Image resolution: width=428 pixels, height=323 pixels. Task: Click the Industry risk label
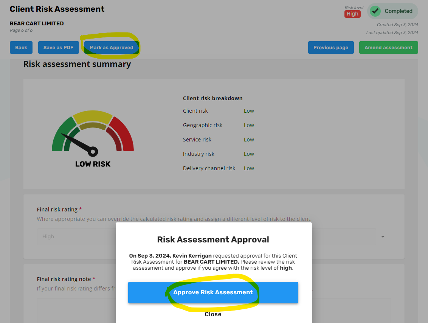click(198, 154)
